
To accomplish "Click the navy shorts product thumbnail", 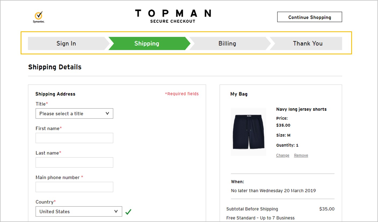I will coord(249,132).
